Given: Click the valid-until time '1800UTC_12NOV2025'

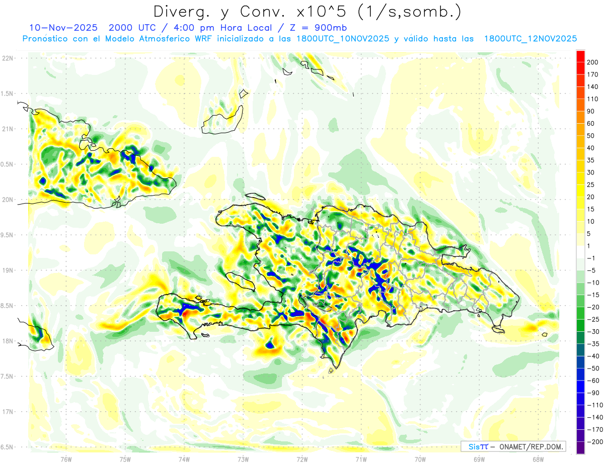Looking at the screenshot, I should pos(530,39).
